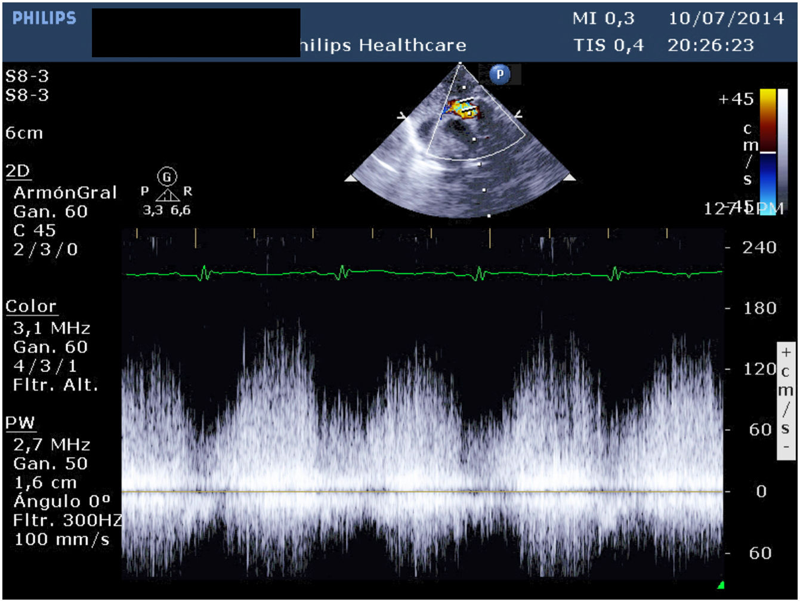Click the P/R triangle symbol under the G
Viewport: 800px width, 602px height.
(x=167, y=195)
